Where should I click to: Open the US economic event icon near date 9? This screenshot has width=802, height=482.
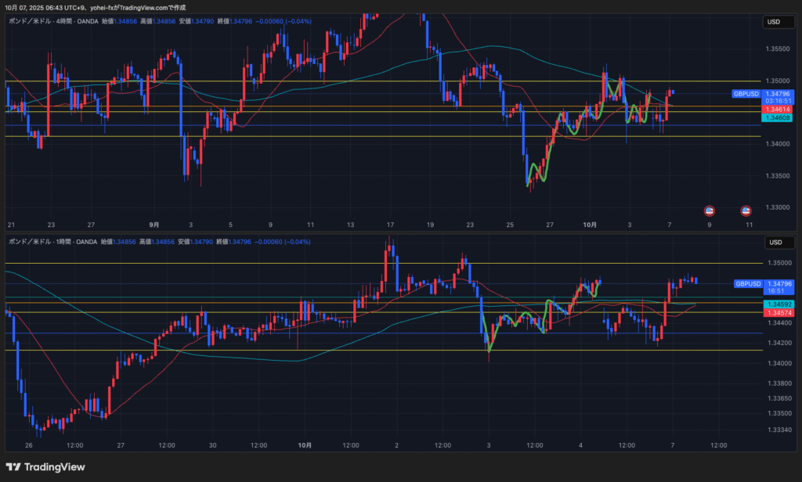tap(709, 210)
